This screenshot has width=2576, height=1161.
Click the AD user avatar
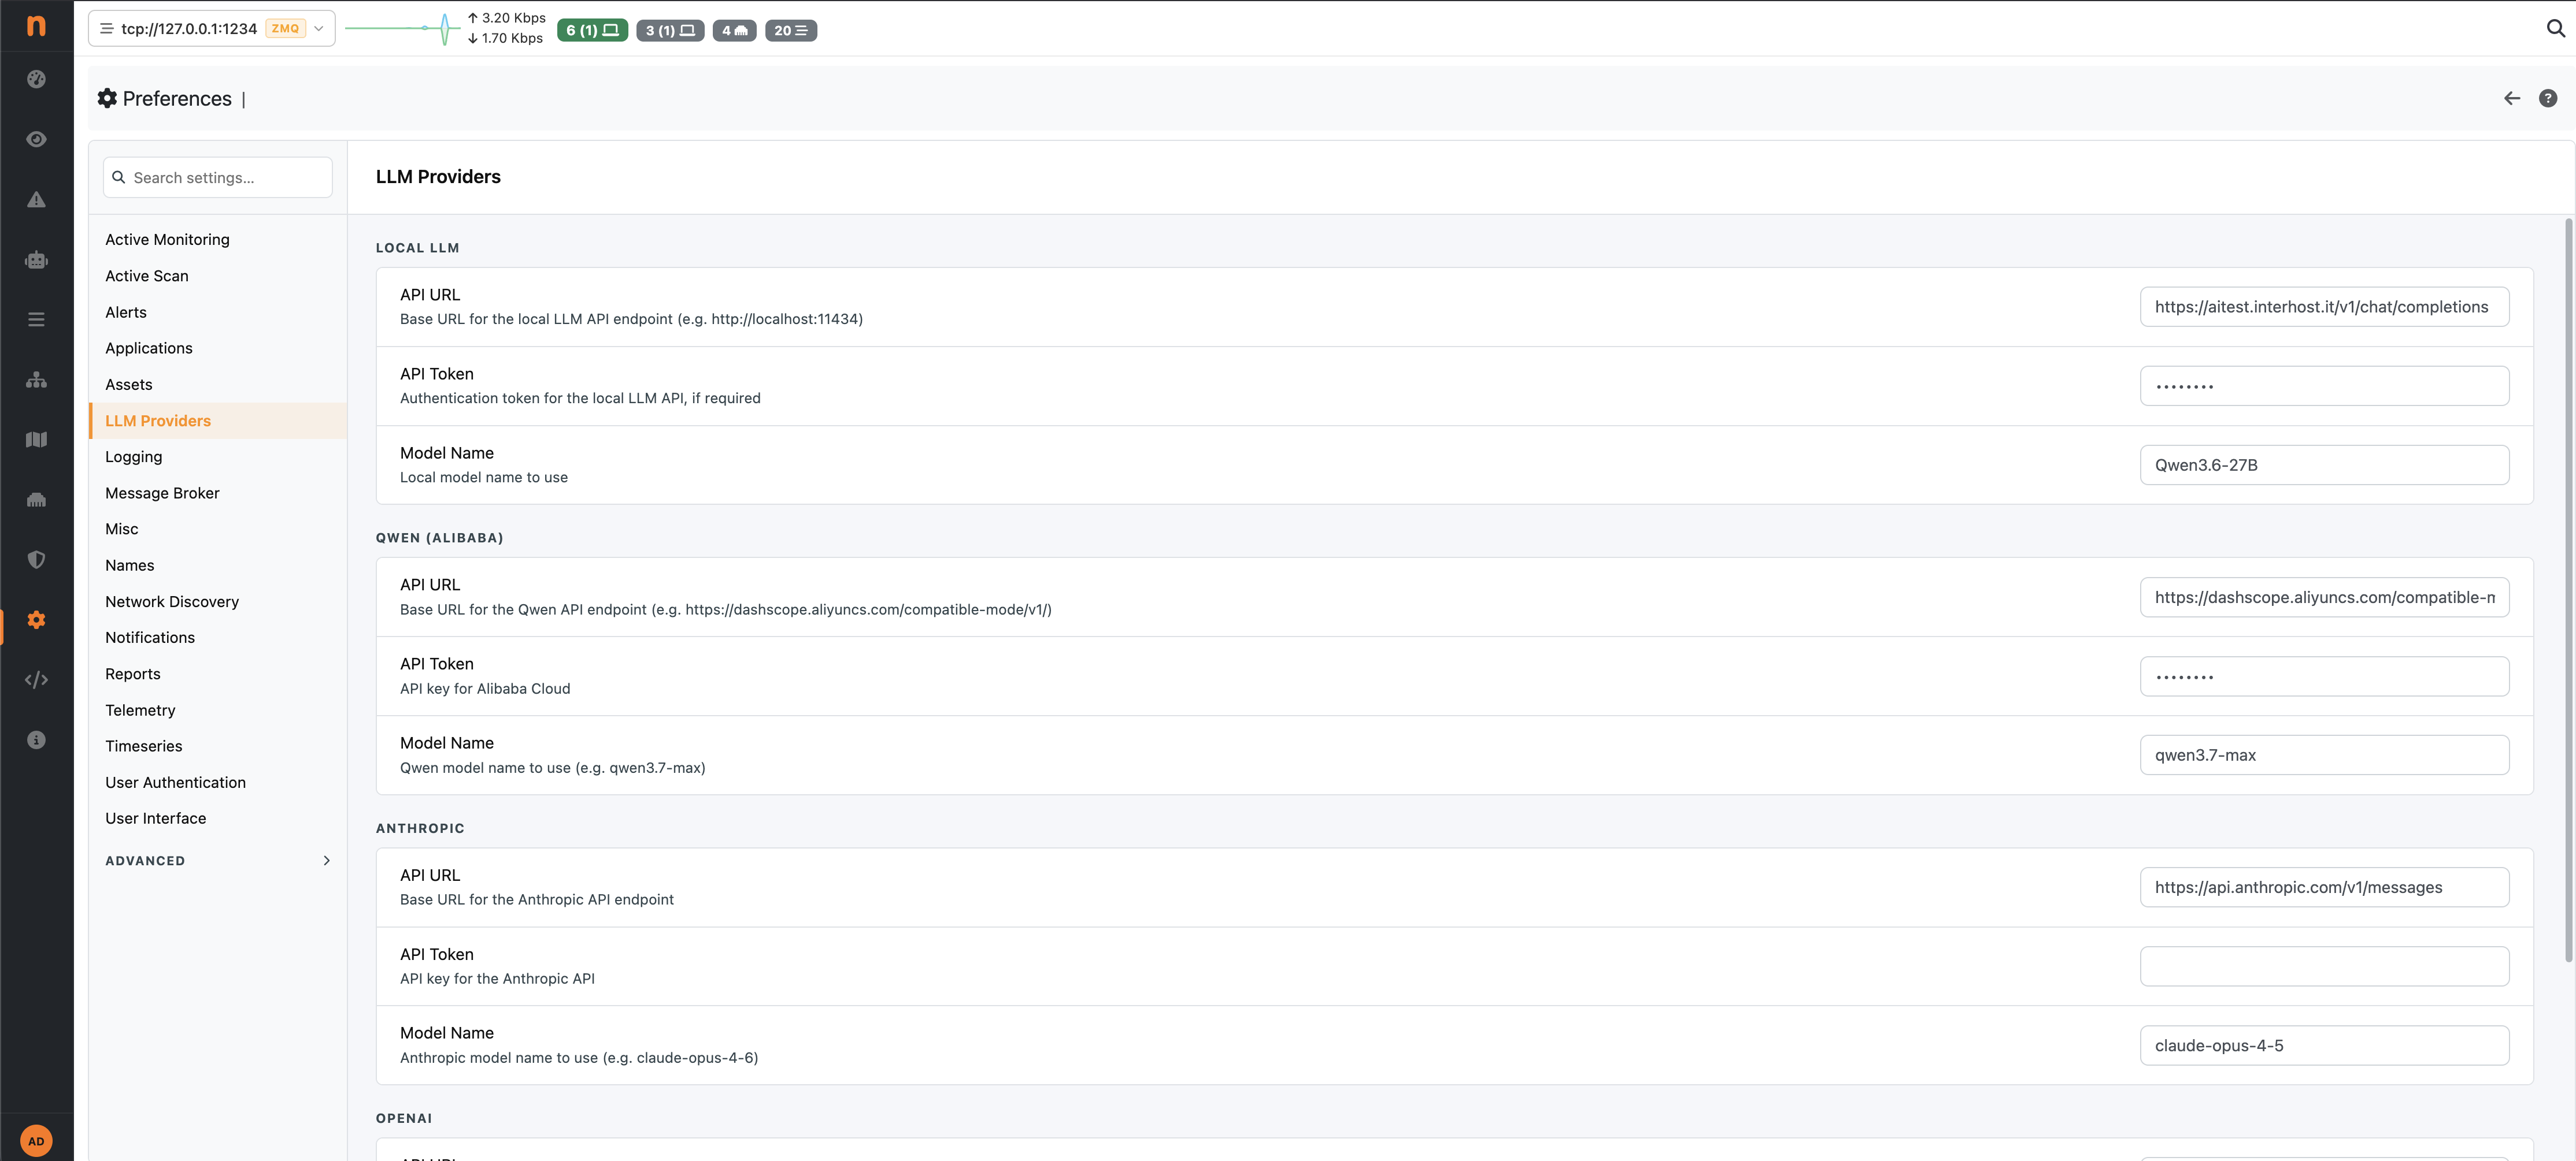click(36, 1140)
